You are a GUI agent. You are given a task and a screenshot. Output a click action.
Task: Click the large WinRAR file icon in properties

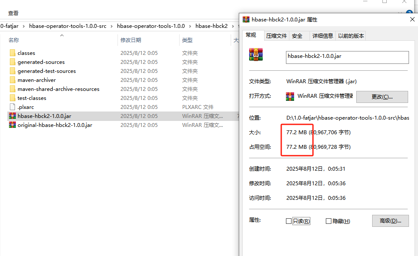tap(256, 54)
